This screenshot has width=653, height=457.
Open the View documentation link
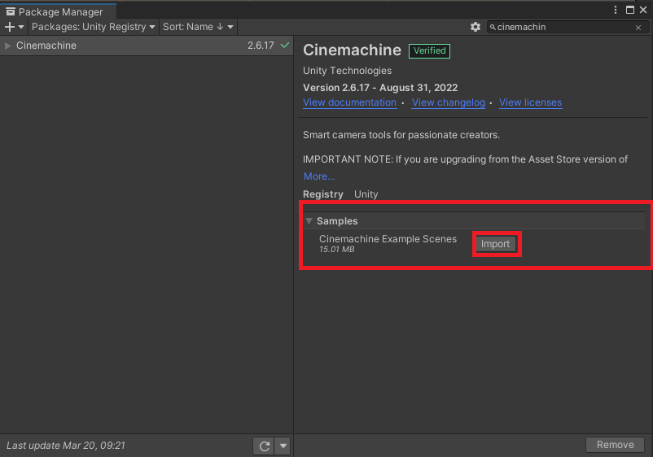[349, 102]
